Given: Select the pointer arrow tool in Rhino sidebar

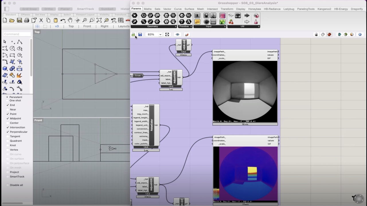Looking at the screenshot, I should (5, 42).
